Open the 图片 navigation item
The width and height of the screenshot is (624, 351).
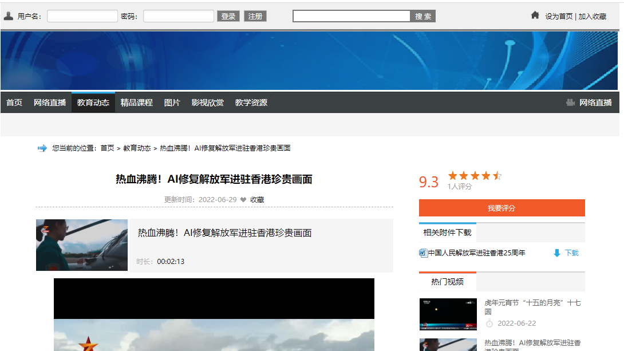click(172, 102)
